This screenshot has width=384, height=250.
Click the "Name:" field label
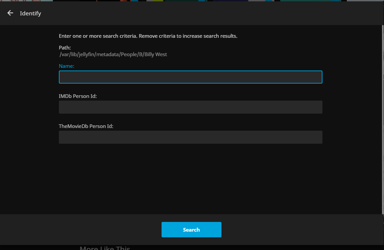coord(67,66)
